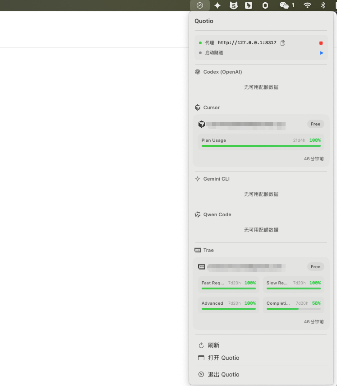Open the WeChat menu bar icon
Screen dimensions: 337x386
(284, 5)
